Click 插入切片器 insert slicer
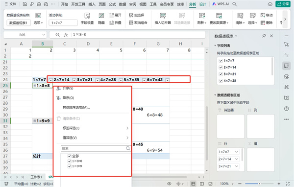The image size is (294, 187). click(x=163, y=19)
